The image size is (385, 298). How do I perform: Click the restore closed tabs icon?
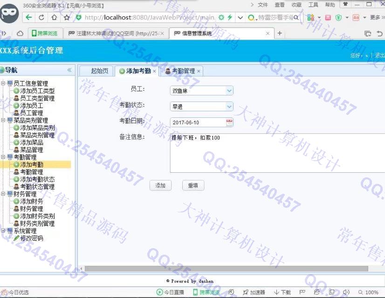click(379, 34)
